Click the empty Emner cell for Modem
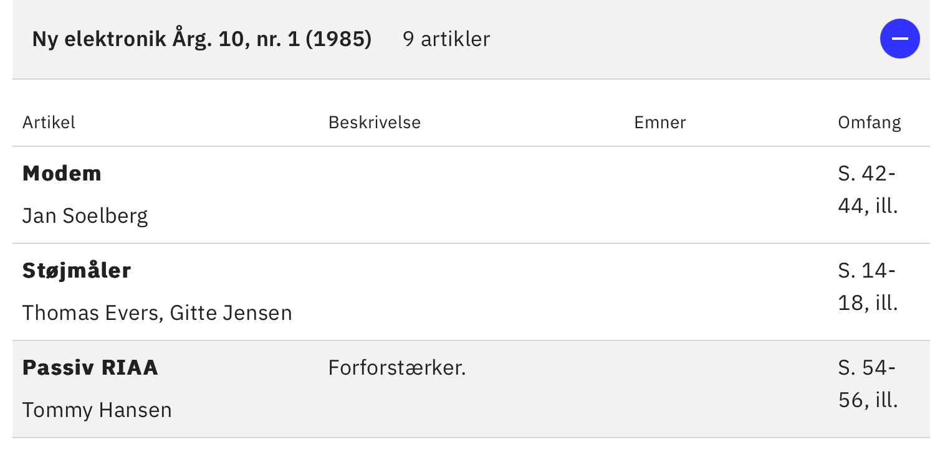This screenshot has height=450, width=950. [726, 195]
